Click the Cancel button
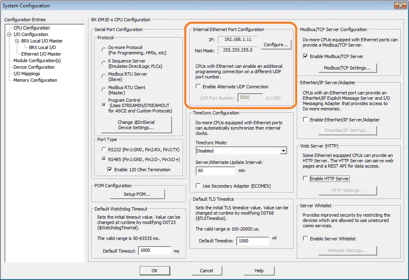The height and width of the screenshot is (280, 409). [x=207, y=271]
